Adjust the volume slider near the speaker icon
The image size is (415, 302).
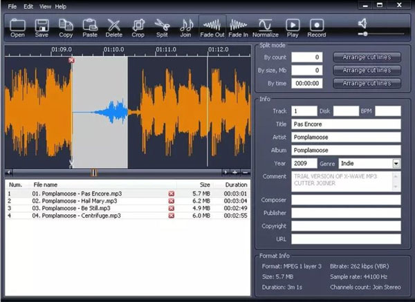pos(365,34)
